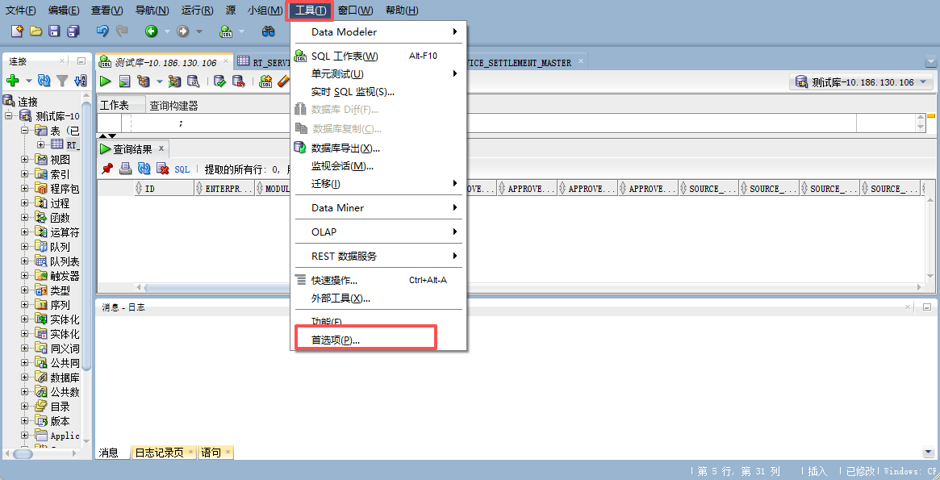Navigate back with the green arrow icon

point(151,31)
